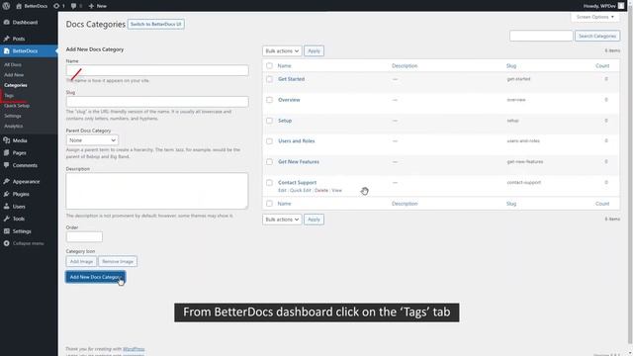Image resolution: width=633 pixels, height=356 pixels.
Task: Sort by Description in the table header
Action: point(405,66)
